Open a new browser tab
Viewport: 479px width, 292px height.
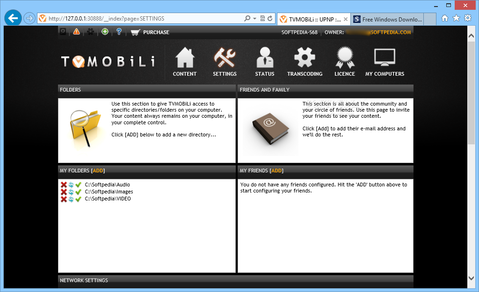[x=430, y=19]
